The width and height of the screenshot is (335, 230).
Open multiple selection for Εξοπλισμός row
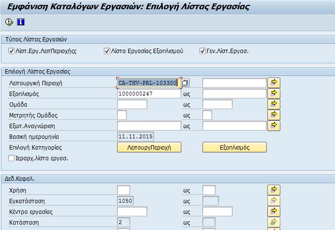click(x=274, y=94)
